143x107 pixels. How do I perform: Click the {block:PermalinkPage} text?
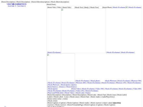click(x=75, y=105)
